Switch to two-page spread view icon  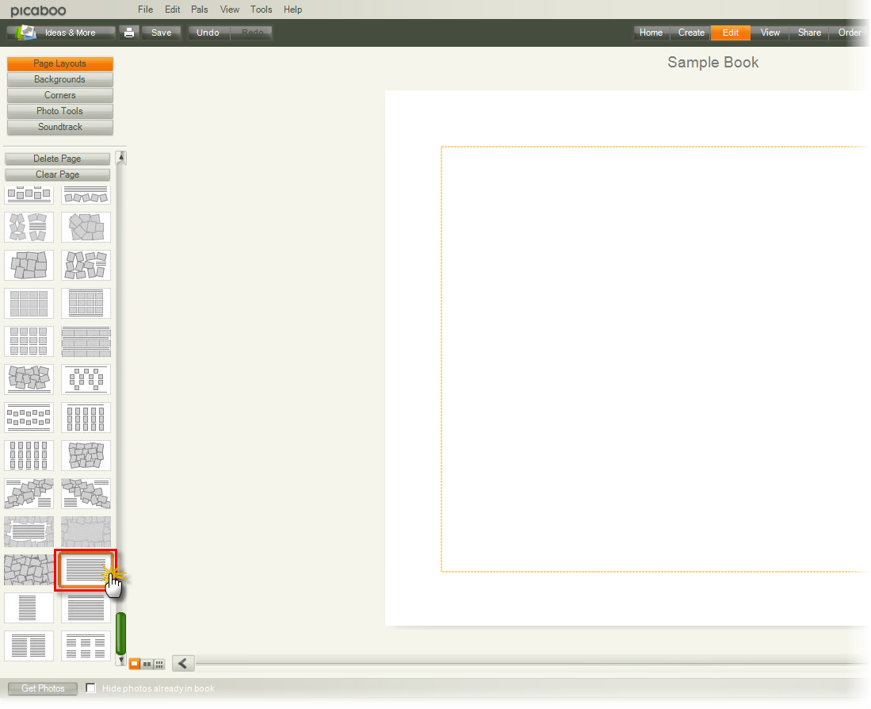click(x=147, y=664)
